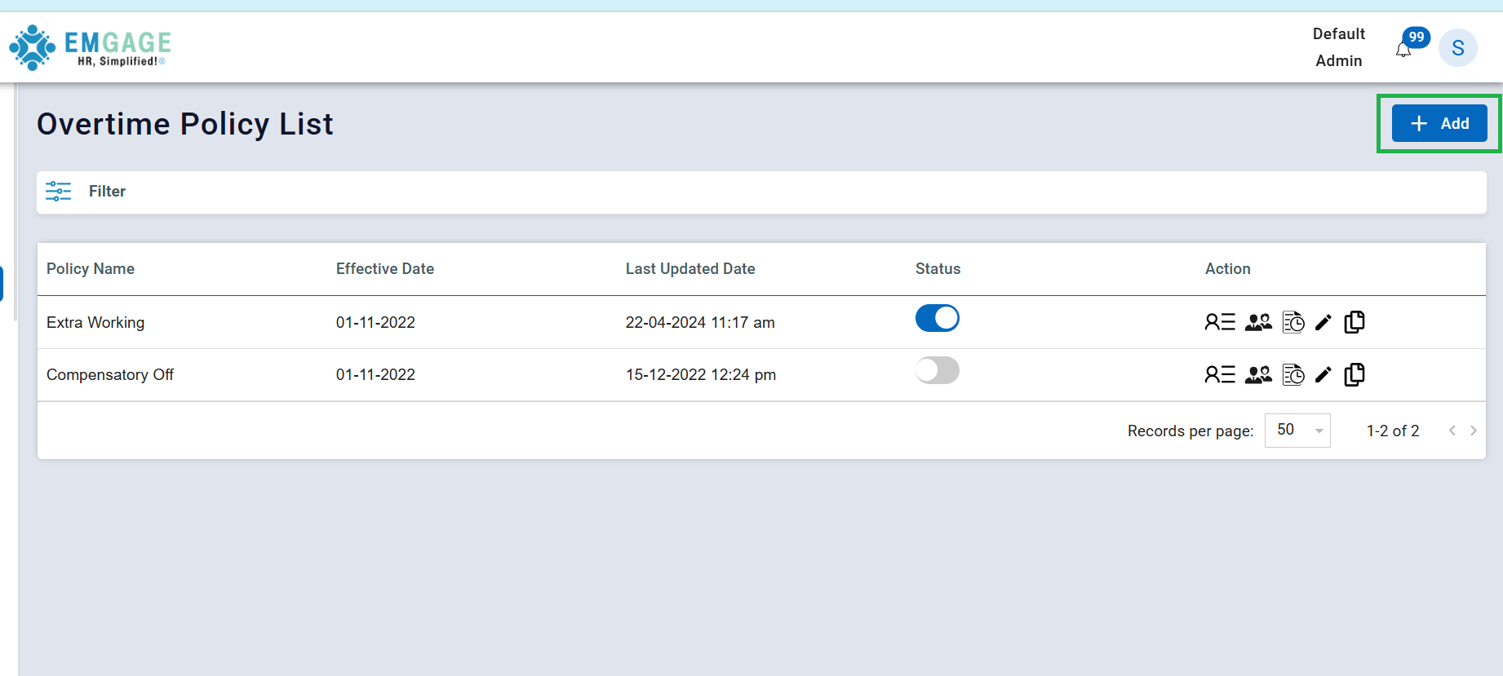The image size is (1503, 676).
Task: Open employee list icon for Extra Working
Action: (1220, 322)
